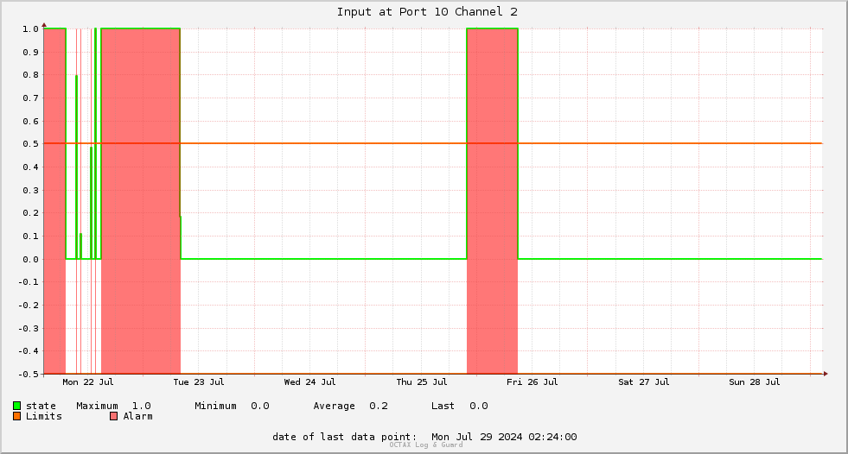This screenshot has height=454, width=848.
Task: Click the y-axis label 0.5
Action: (x=30, y=144)
